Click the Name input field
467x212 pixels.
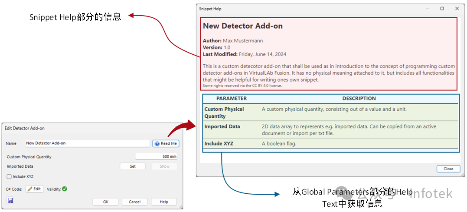pos(87,143)
